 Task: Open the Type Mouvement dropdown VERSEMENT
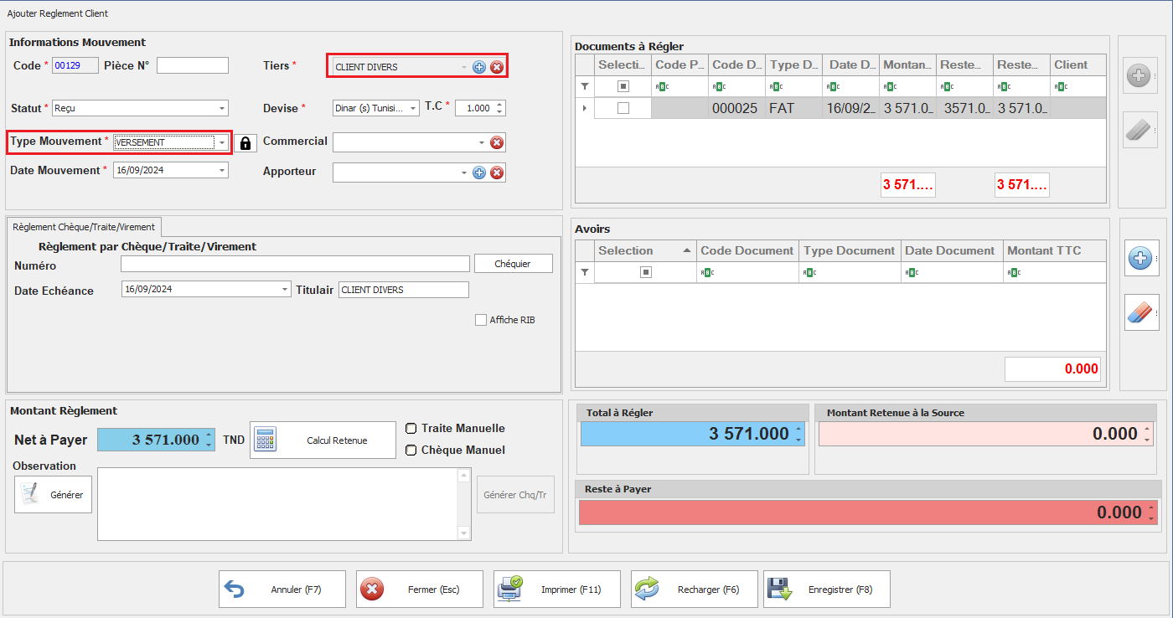click(x=221, y=143)
